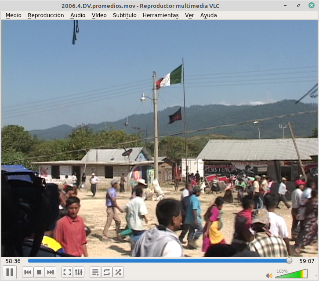Click the window resize grip corner
The width and height of the screenshot is (319, 281).
click(x=315, y=277)
